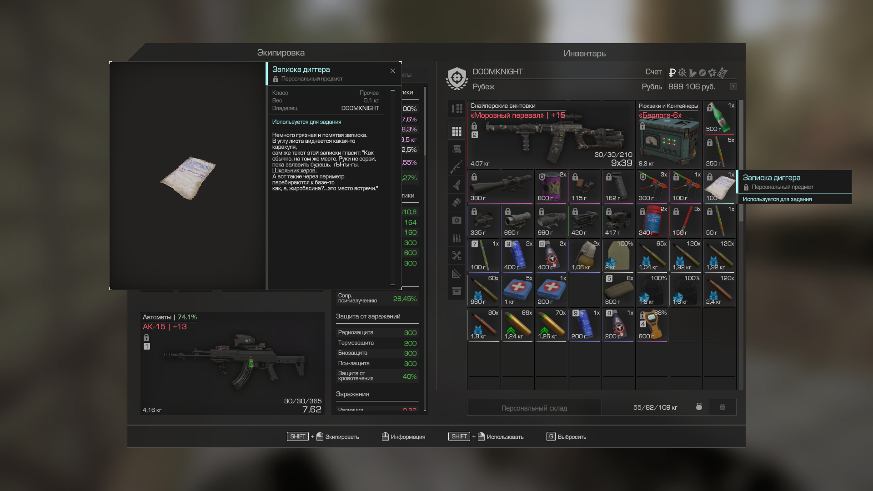The width and height of the screenshot is (873, 491).
Task: Select the tools wrench filter icon
Action: coord(457,256)
